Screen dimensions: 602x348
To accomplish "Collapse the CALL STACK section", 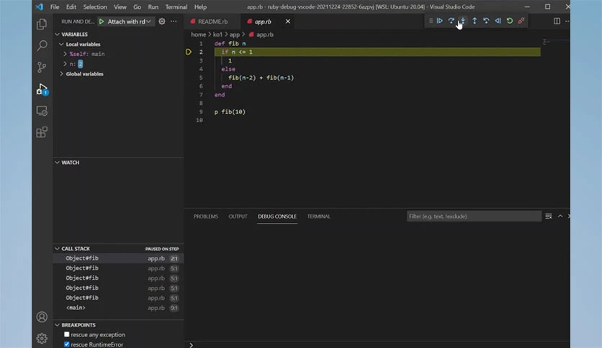I will [57, 249].
